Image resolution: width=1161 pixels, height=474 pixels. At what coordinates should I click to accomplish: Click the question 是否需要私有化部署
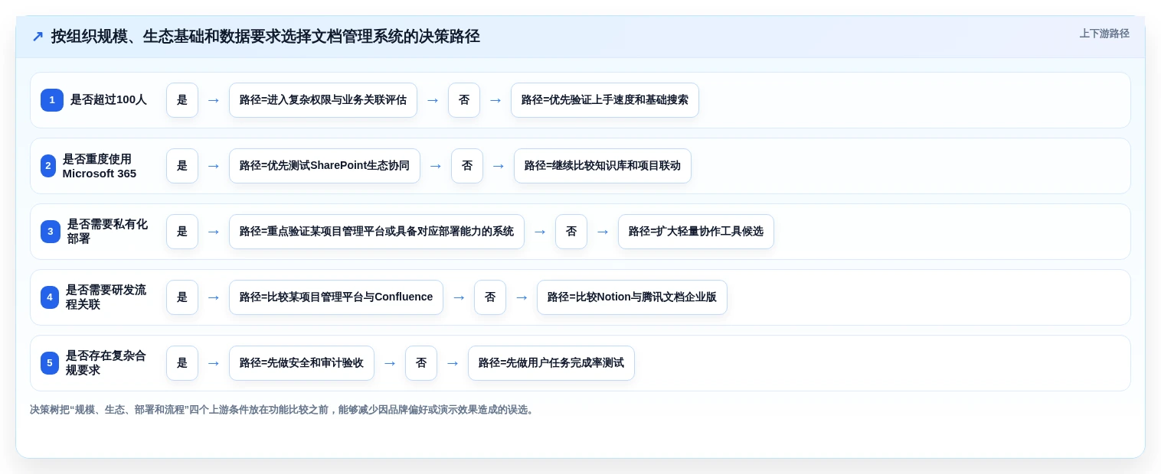coord(107,232)
